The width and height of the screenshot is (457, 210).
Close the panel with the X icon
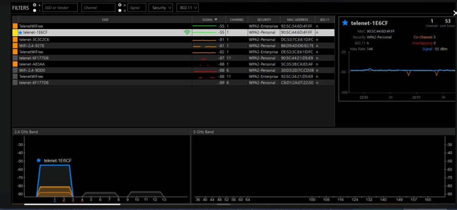pyautogui.click(x=455, y=13)
